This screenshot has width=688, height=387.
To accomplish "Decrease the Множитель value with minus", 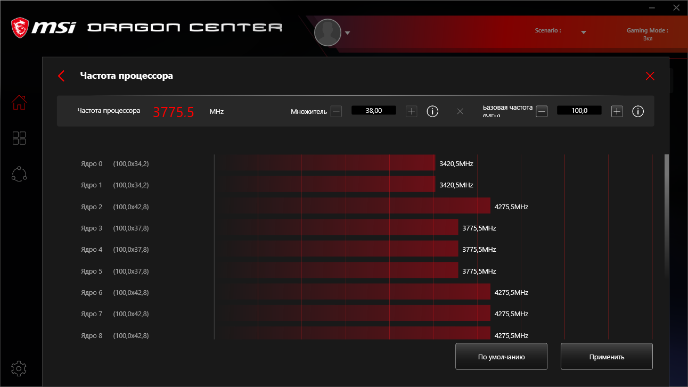I will [336, 111].
